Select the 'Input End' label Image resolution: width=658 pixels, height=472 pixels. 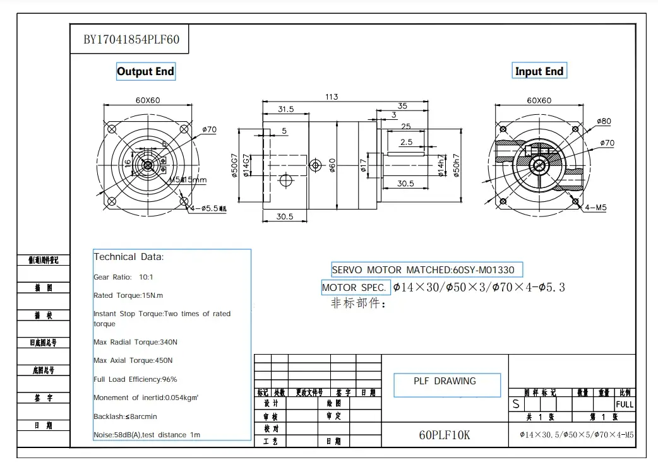tap(539, 71)
